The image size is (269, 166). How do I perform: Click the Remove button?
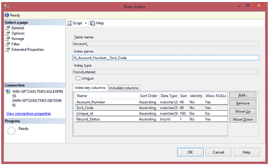tap(243, 103)
